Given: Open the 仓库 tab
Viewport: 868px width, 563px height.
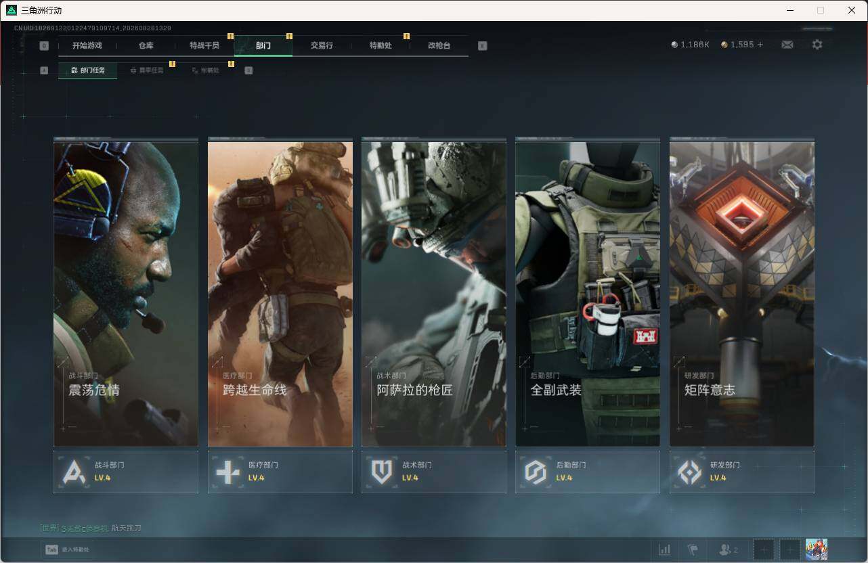Looking at the screenshot, I should point(146,46).
